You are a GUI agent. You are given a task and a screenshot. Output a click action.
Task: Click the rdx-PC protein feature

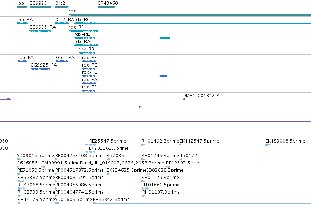pyautogui.click(x=196, y=69)
